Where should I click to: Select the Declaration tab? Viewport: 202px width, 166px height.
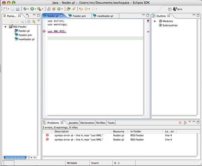tap(87, 123)
